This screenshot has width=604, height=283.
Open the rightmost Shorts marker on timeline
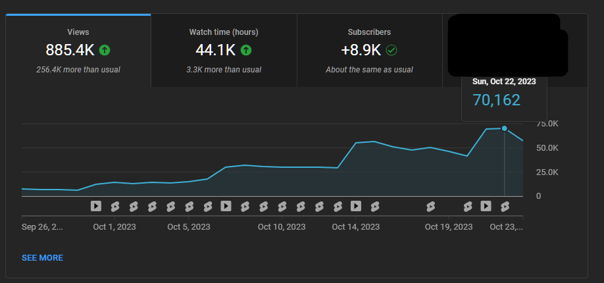tap(505, 206)
